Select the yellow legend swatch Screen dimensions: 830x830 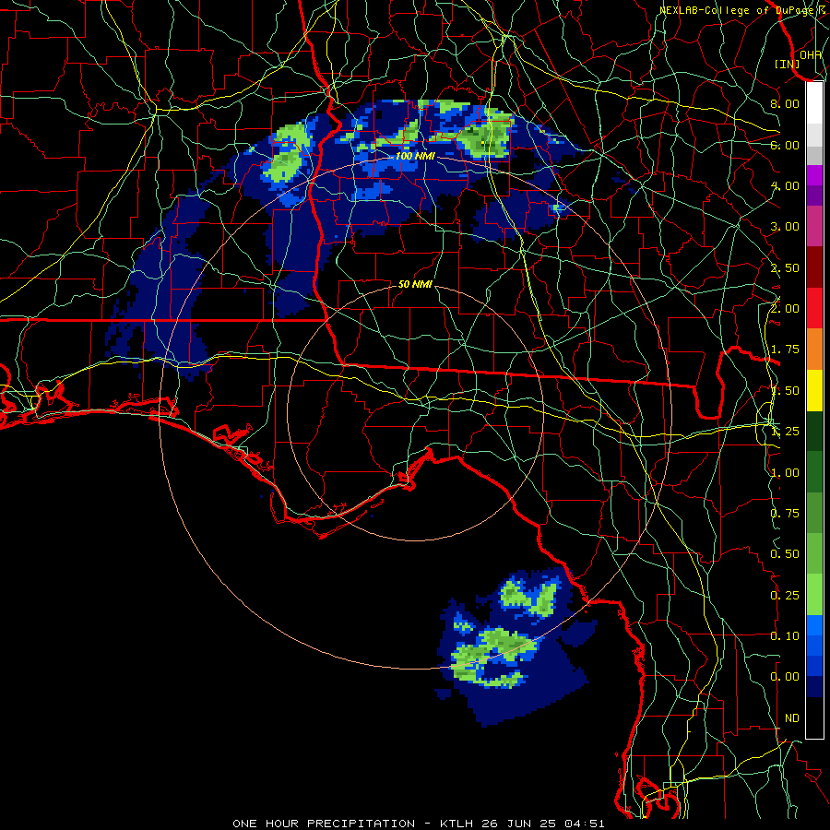pos(814,391)
